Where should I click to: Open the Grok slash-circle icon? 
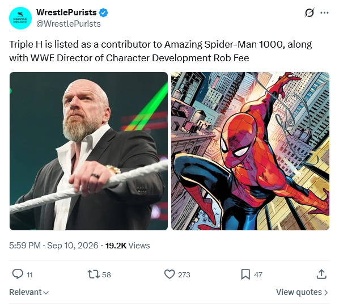point(309,13)
